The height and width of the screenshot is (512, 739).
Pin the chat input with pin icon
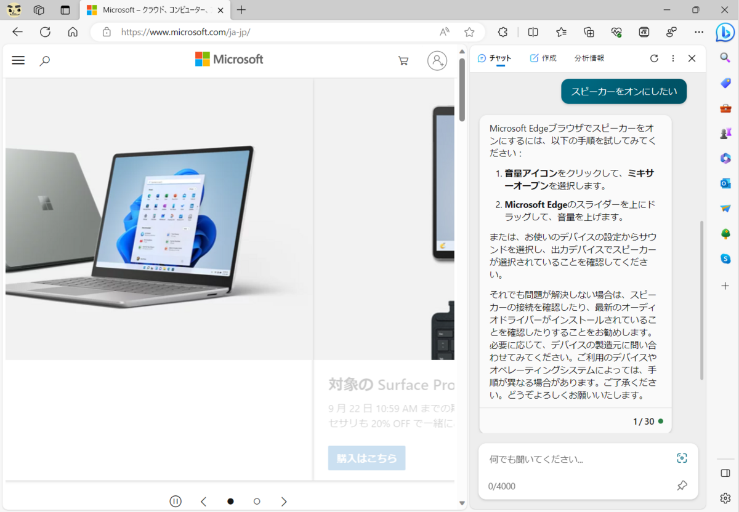coord(682,486)
